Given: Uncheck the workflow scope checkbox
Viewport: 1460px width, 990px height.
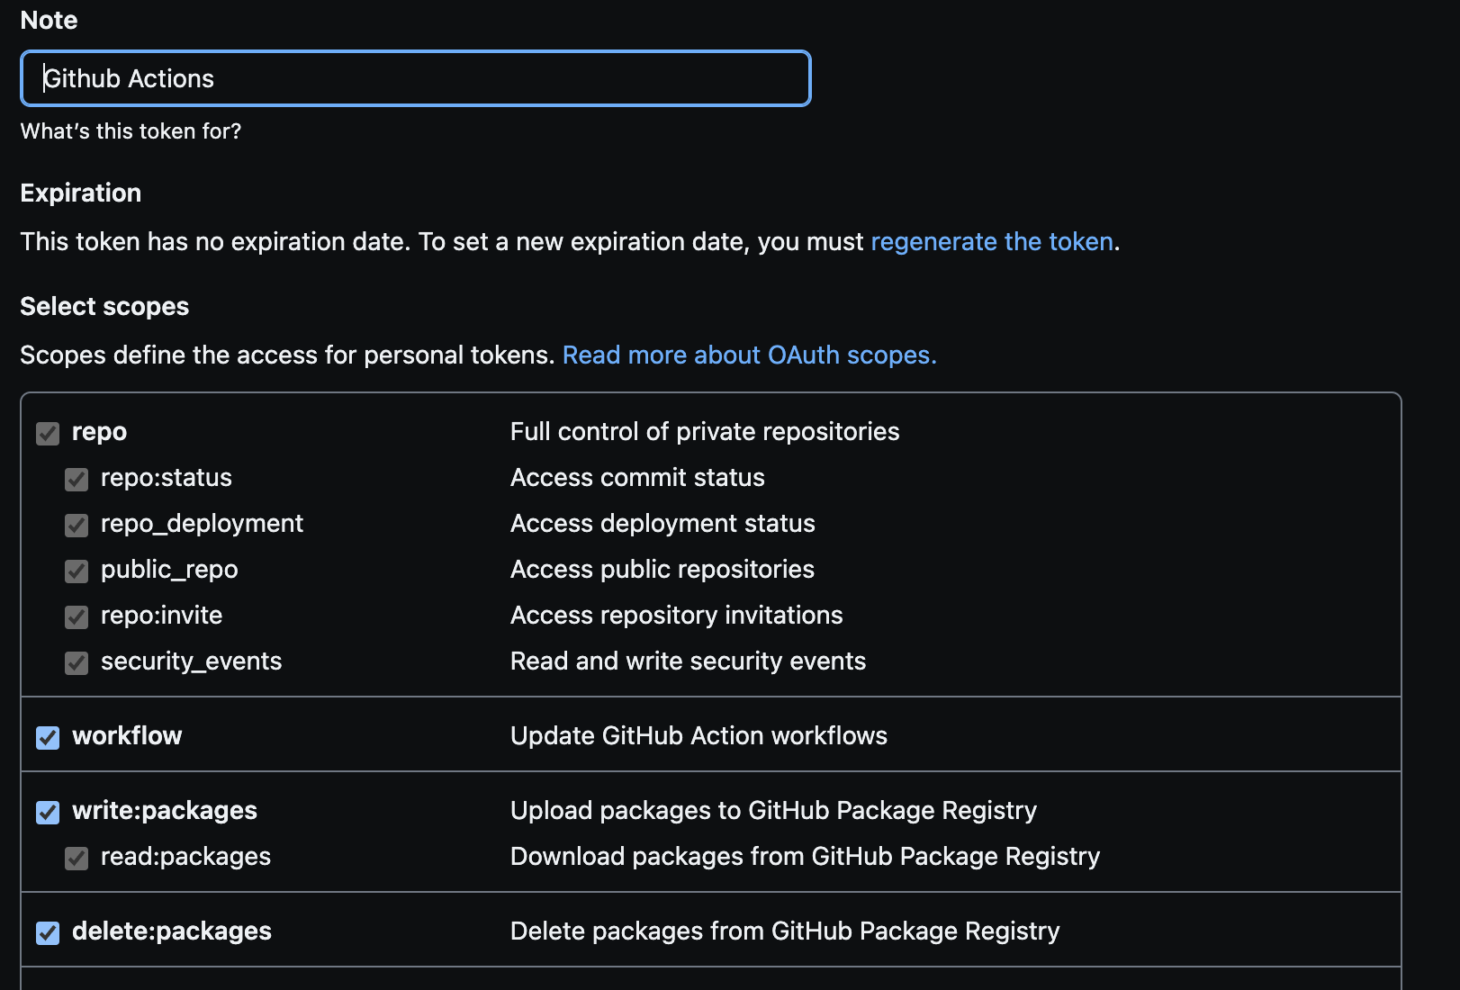Looking at the screenshot, I should click(x=48, y=738).
